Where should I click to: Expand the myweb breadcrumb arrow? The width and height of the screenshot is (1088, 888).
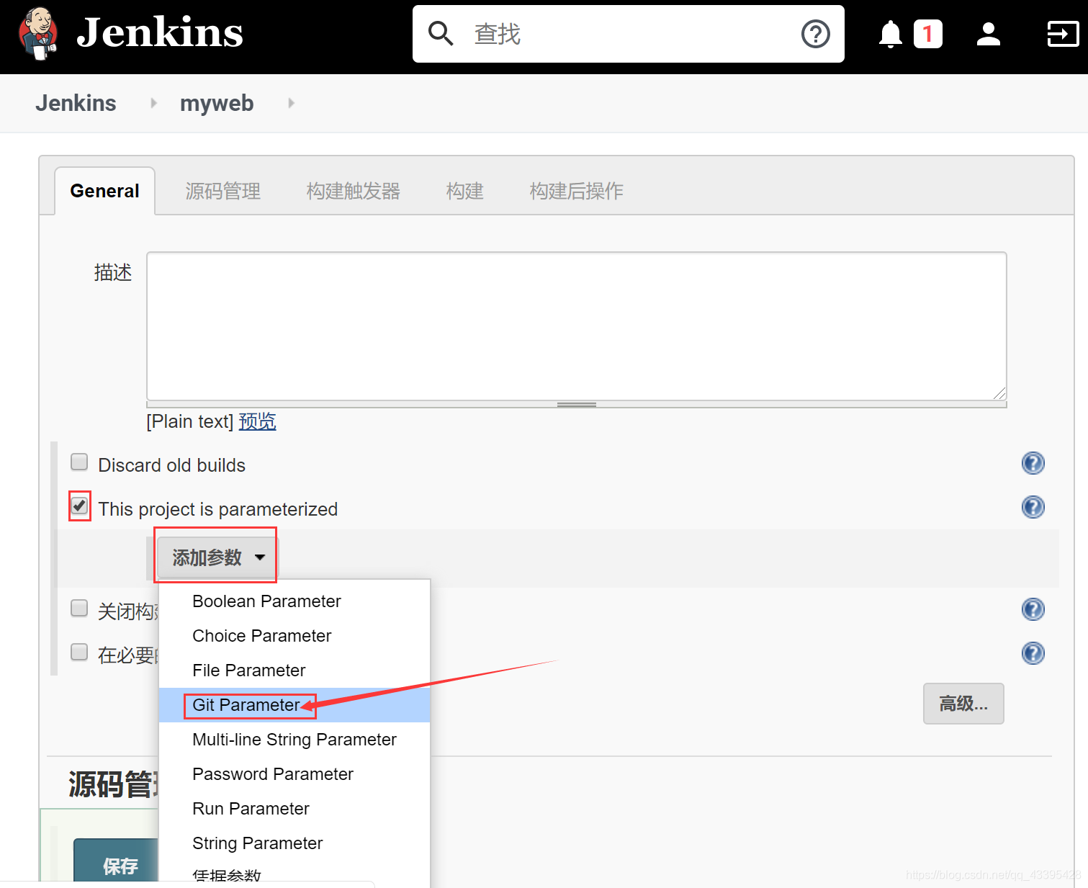(291, 103)
